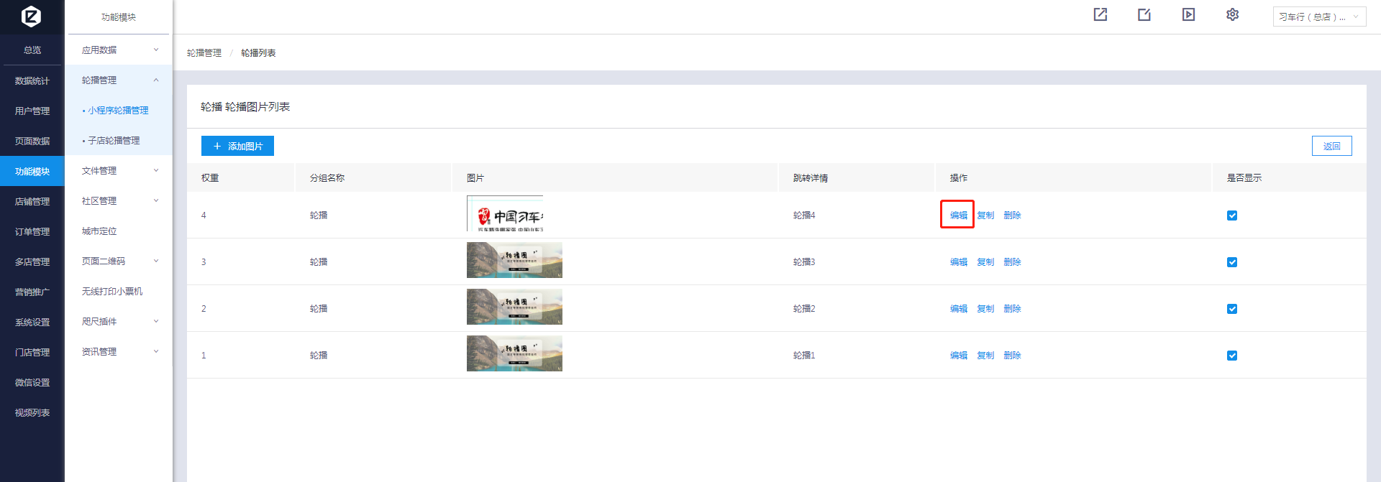This screenshot has width=1381, height=482.
Task: Uncheck the 是否显示 checkbox for 轮播3
Action: tap(1232, 262)
